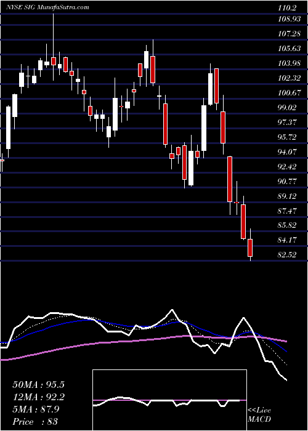Click the 92.42 price axis label
308x431 pixels.
[288, 167]
